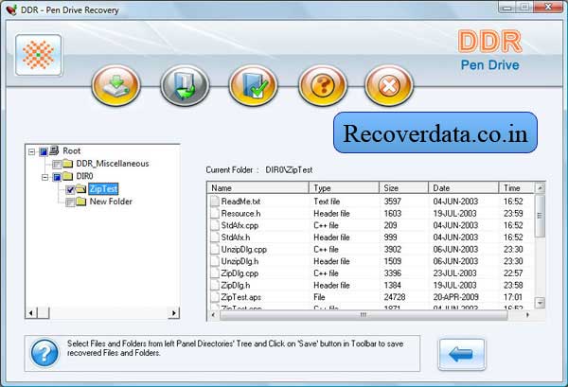Screen dimensions: 568x387
Task: Sort by the Name column header
Action: 257,188
